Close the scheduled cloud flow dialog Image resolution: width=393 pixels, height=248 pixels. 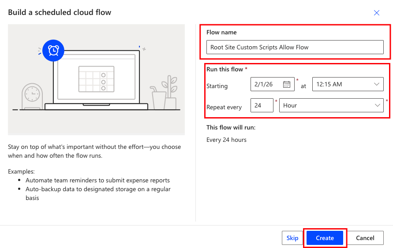tap(377, 13)
